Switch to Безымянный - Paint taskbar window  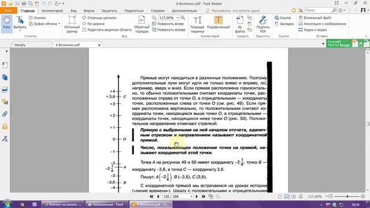[106, 205]
